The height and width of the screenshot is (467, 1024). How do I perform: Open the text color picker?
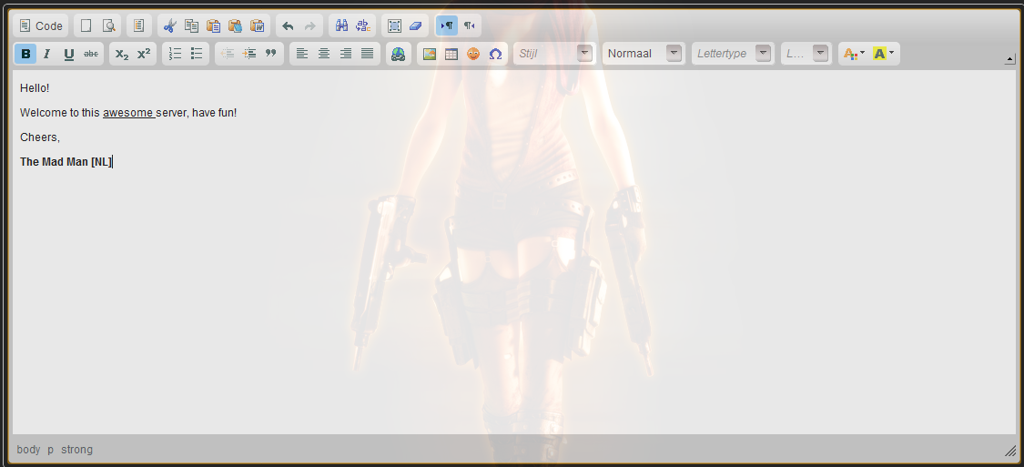tap(854, 54)
